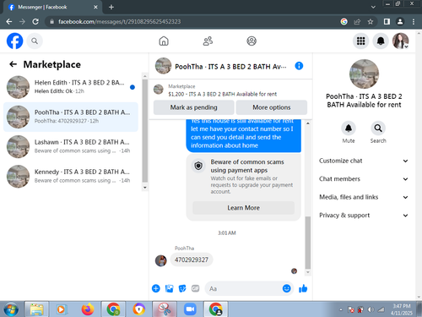422x317 pixels.
Task: Expand Chat members section
Action: 364,179
